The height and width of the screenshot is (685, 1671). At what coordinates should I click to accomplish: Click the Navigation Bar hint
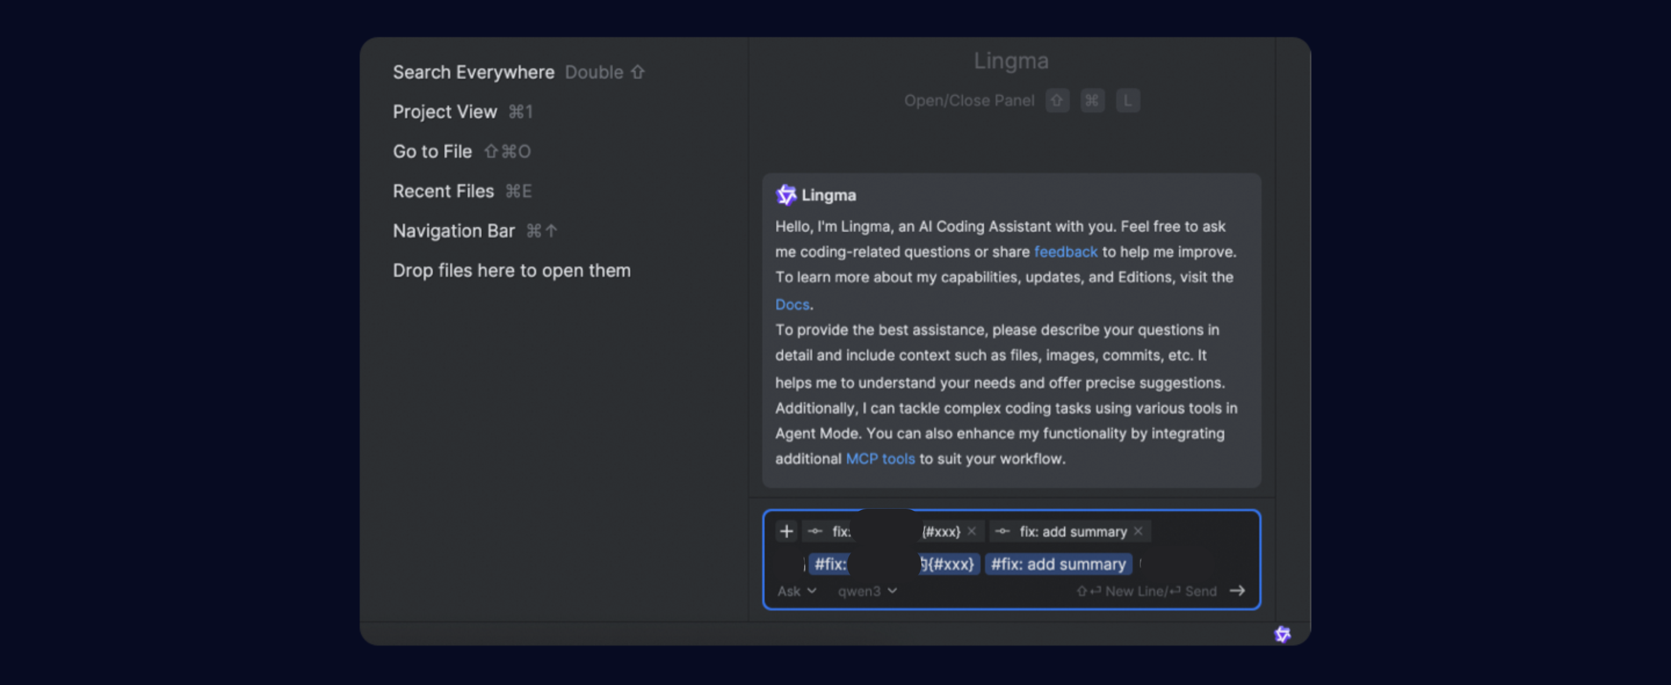453,231
